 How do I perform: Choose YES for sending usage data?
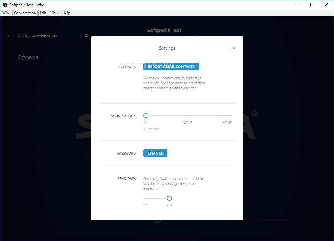point(169,205)
